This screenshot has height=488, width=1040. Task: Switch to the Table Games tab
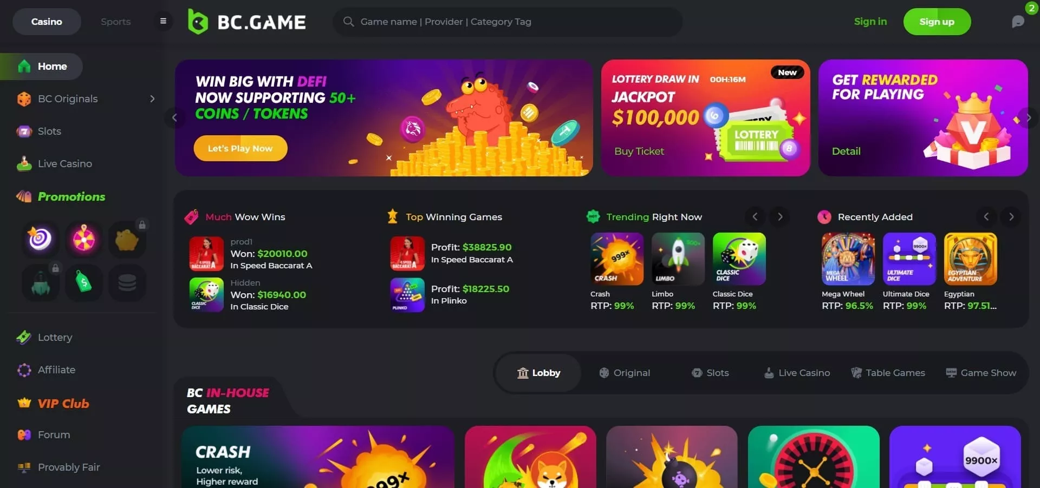coord(888,373)
